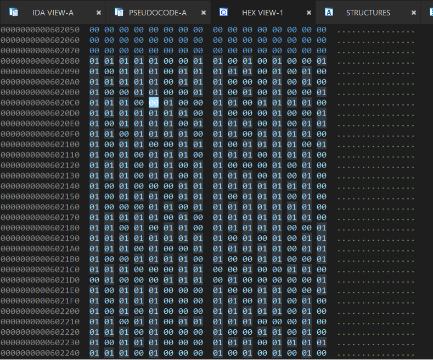The height and width of the screenshot is (360, 433).
Task: Click address 00000000006021F0
Action: pyautogui.click(x=40, y=301)
